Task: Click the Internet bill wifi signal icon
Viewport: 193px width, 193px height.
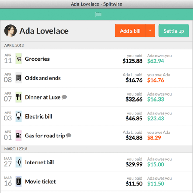Action: 18,162
